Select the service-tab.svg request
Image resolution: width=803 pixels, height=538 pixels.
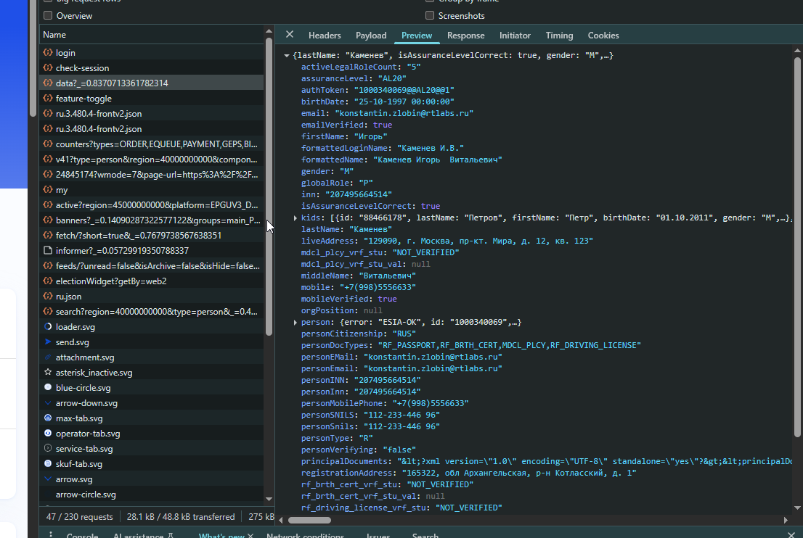152,449
